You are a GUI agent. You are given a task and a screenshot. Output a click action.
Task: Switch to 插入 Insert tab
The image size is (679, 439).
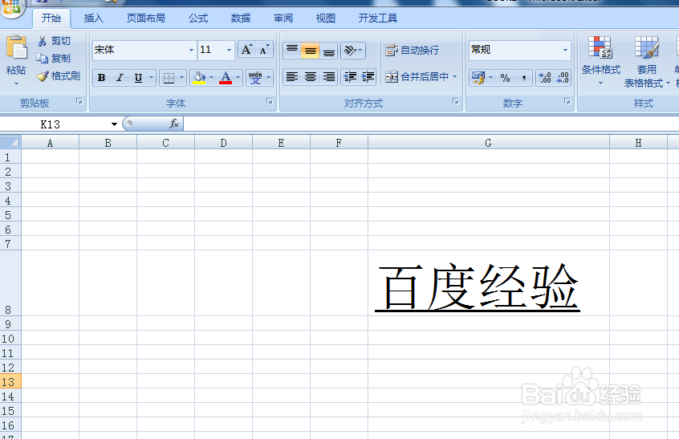[x=94, y=18]
